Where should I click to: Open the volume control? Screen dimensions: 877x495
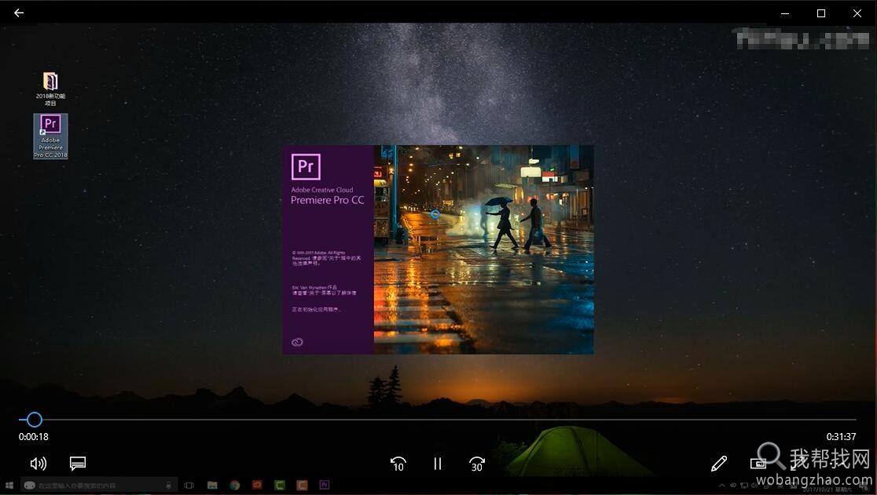38,463
